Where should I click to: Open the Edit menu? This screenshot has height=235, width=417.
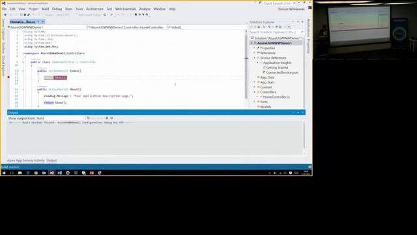pos(12,8)
